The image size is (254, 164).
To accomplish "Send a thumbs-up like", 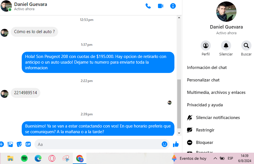I will coord(176,144).
